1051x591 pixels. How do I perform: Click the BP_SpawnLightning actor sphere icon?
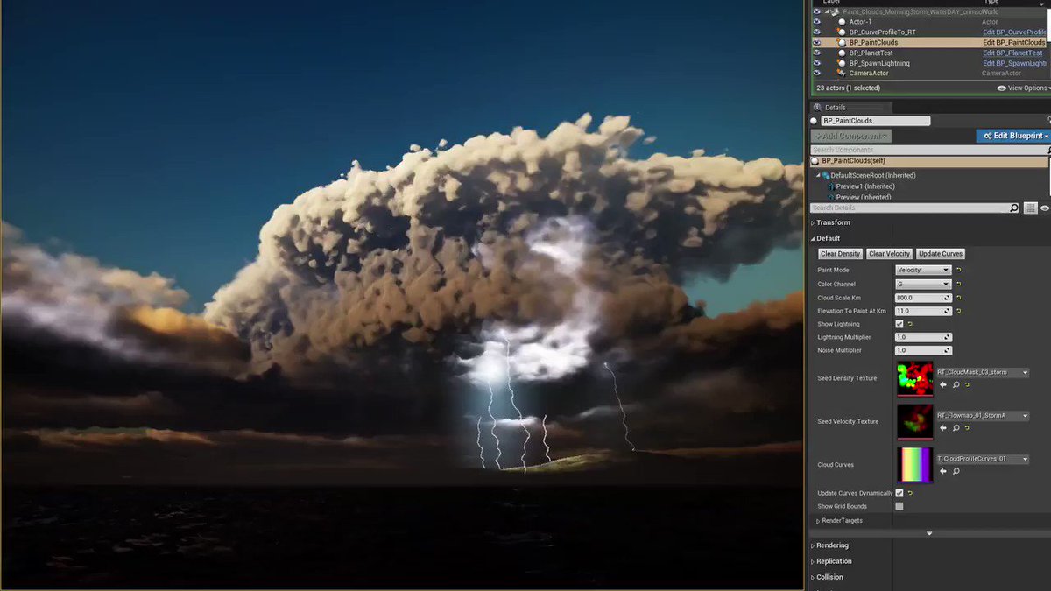tap(842, 63)
